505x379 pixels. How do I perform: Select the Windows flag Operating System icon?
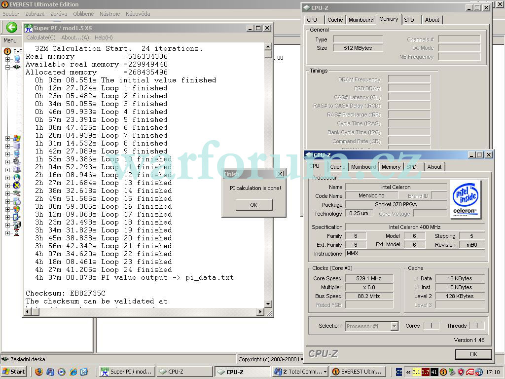(x=17, y=138)
